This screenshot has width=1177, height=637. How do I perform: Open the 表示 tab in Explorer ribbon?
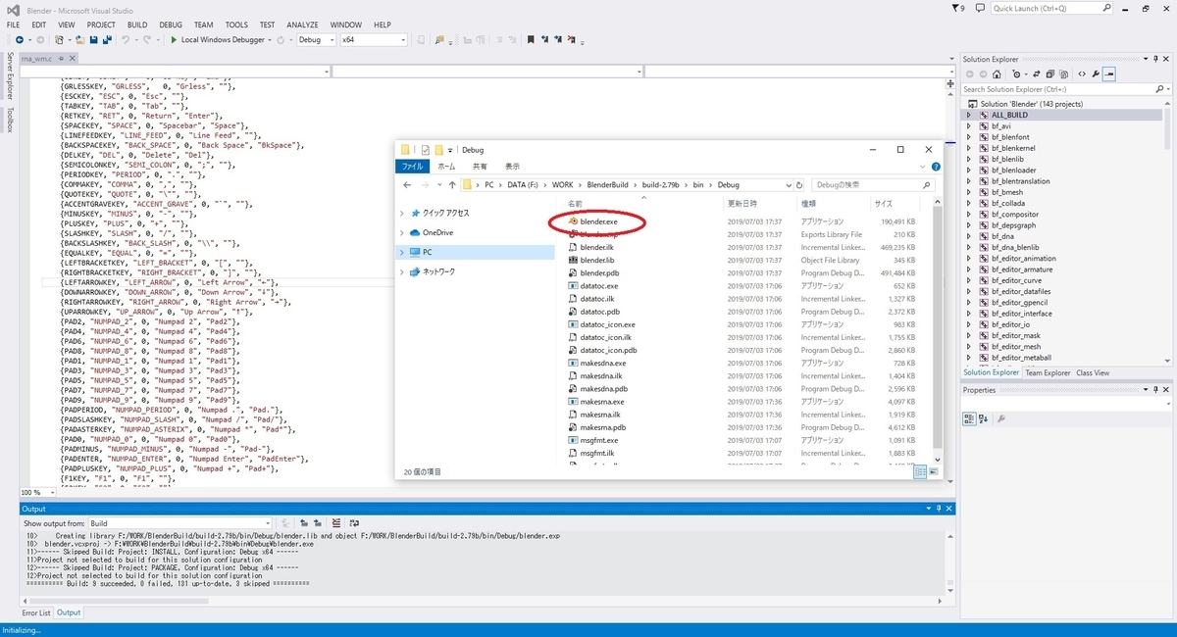(512, 167)
